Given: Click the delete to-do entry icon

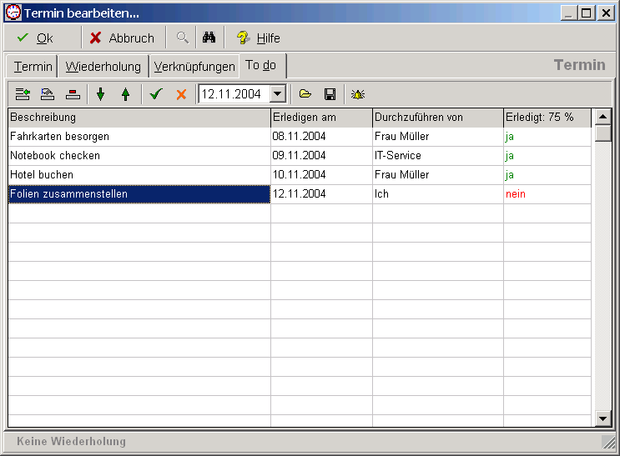Looking at the screenshot, I should [73, 94].
